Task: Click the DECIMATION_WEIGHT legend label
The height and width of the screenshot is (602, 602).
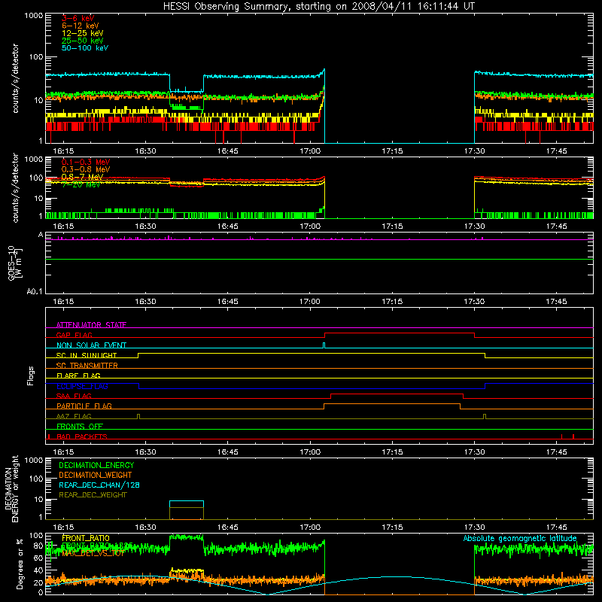Action: tap(95, 475)
